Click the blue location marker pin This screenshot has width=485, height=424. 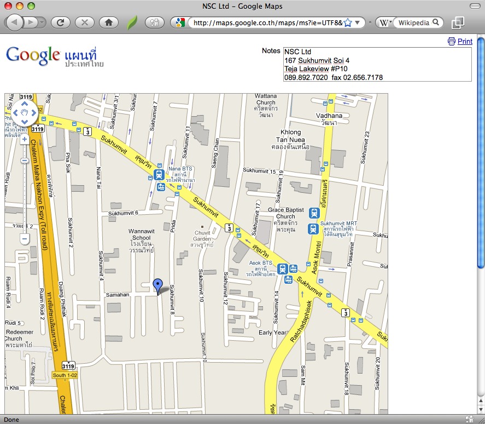158,287
